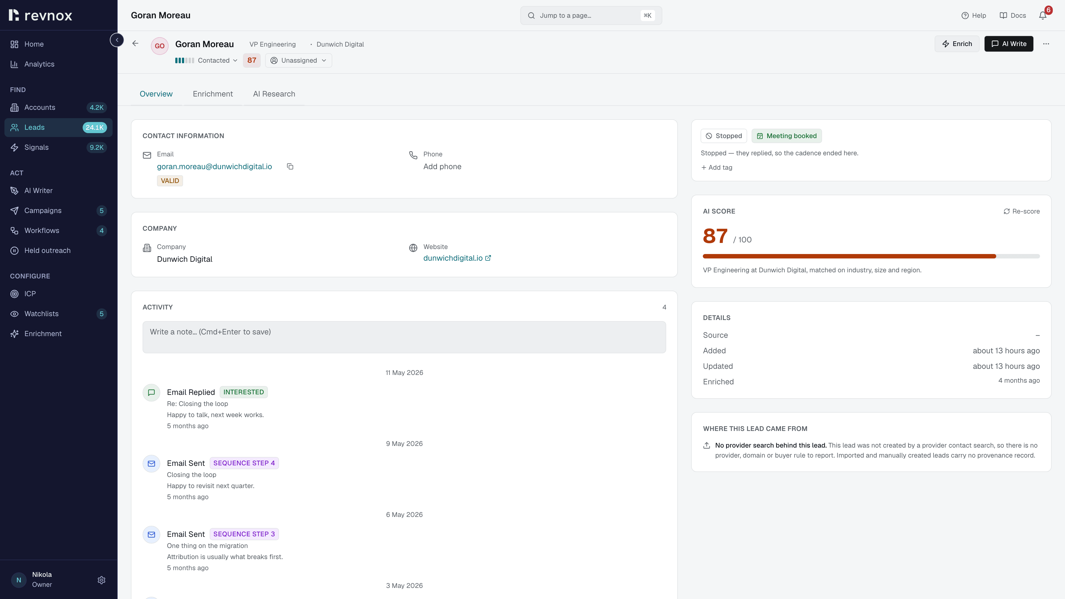Viewport: 1065px width, 599px height.
Task: Click the AI Write button
Action: pyautogui.click(x=1009, y=44)
